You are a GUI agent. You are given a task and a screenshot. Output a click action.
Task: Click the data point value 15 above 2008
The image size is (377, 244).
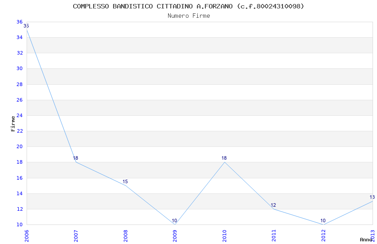[x=125, y=182]
